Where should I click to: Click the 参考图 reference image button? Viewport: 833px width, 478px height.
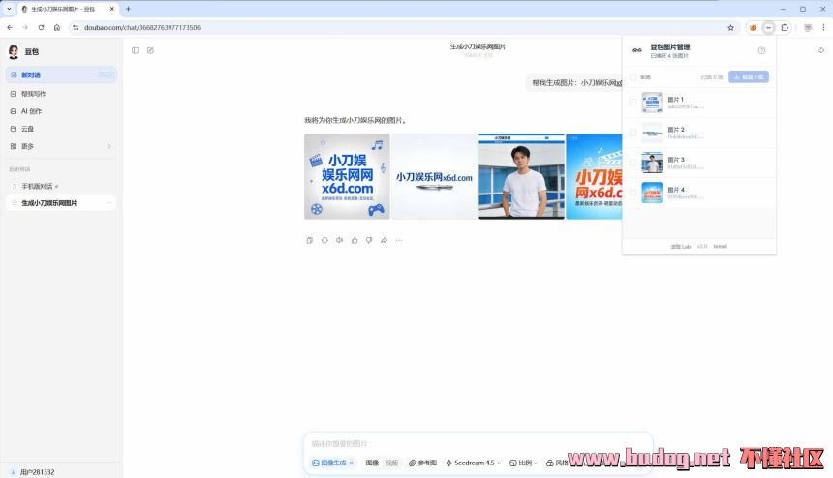pyautogui.click(x=422, y=463)
